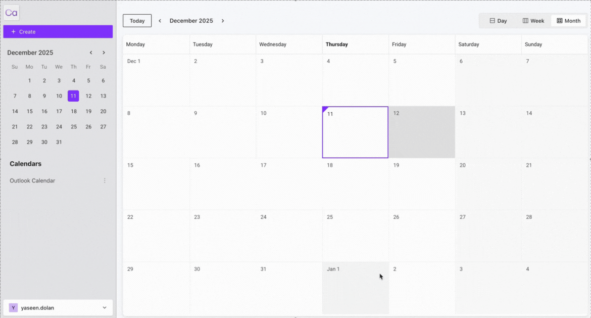Select day 25 in the mini calendar

(x=74, y=127)
